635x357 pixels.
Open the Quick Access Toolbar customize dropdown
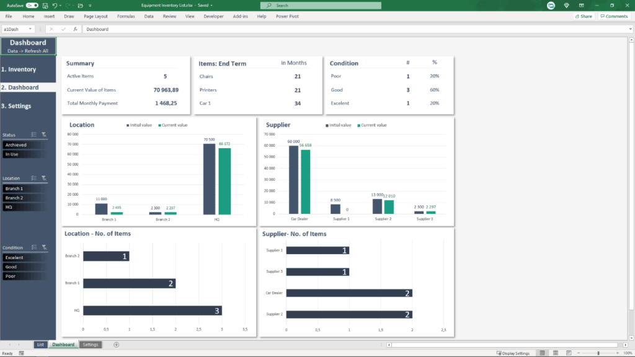[x=89, y=4]
